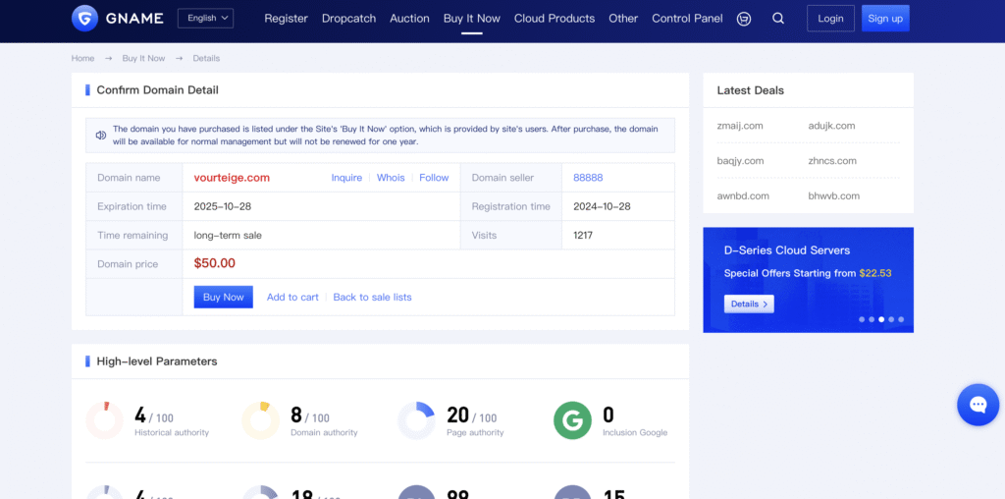The height and width of the screenshot is (499, 1005).
Task: Click the Follow link
Action: coord(434,178)
